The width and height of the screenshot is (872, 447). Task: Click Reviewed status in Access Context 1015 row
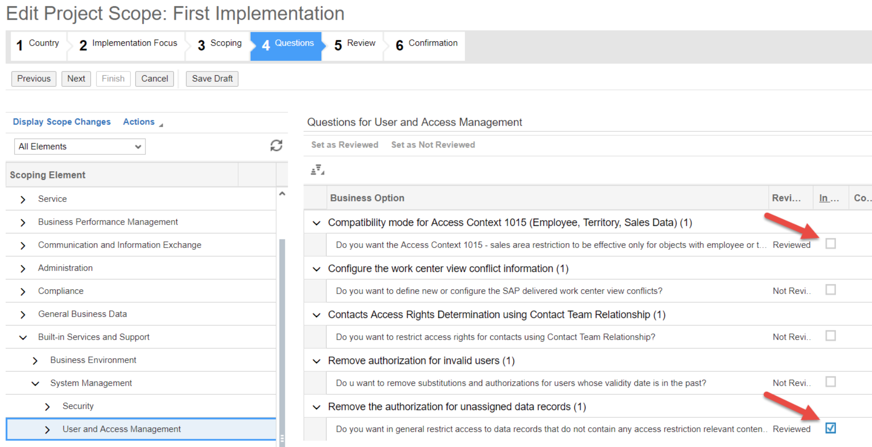coord(791,245)
